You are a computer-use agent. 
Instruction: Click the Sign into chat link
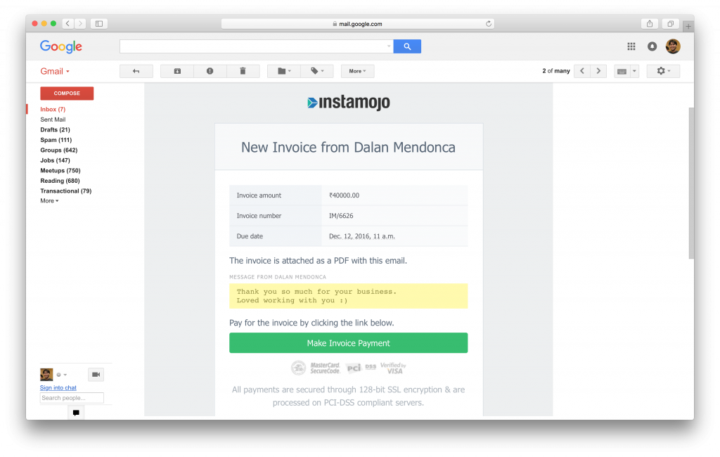pyautogui.click(x=58, y=388)
